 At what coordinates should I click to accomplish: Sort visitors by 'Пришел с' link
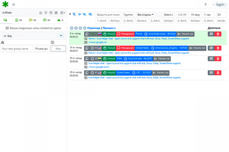(x=109, y=28)
